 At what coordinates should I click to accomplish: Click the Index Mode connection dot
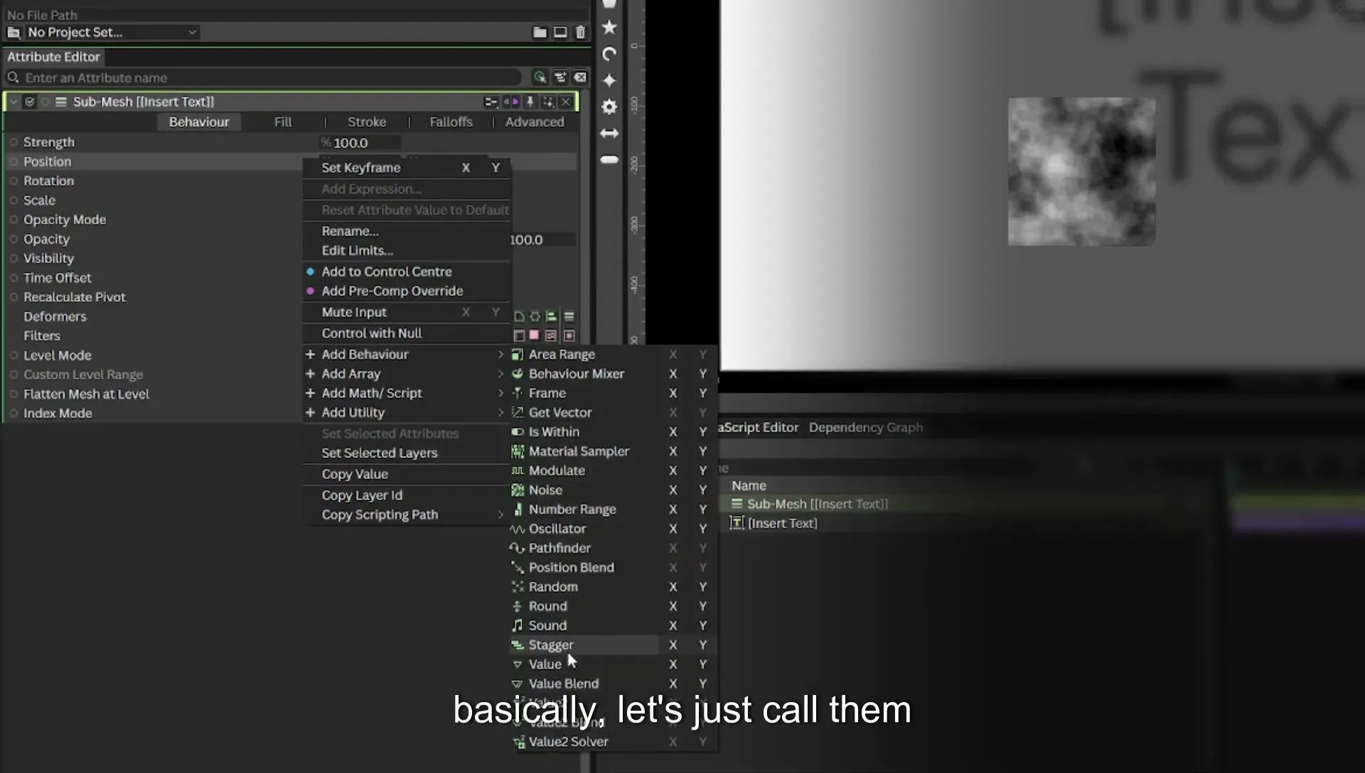pos(14,413)
